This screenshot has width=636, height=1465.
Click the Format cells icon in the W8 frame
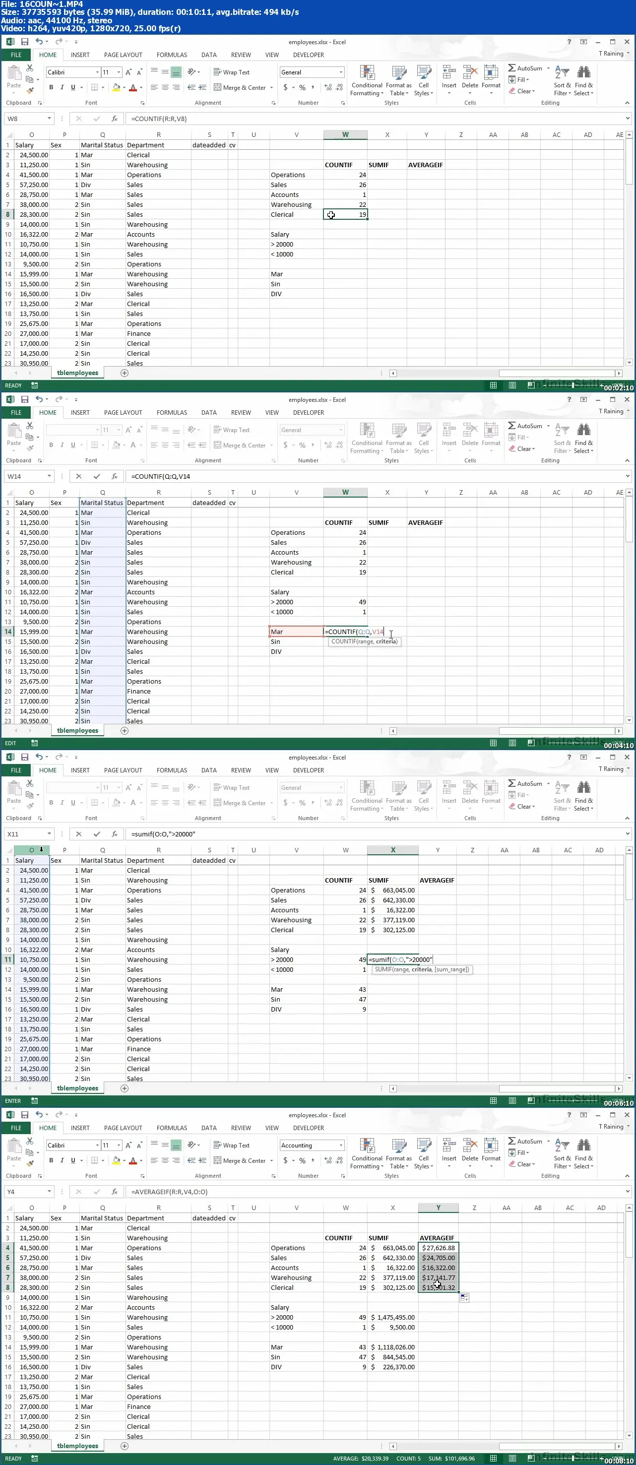tap(491, 73)
